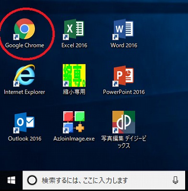This screenshot has width=188, height=191.
Task: Click the "Outlook 2016" label text
Action: pos(25,138)
